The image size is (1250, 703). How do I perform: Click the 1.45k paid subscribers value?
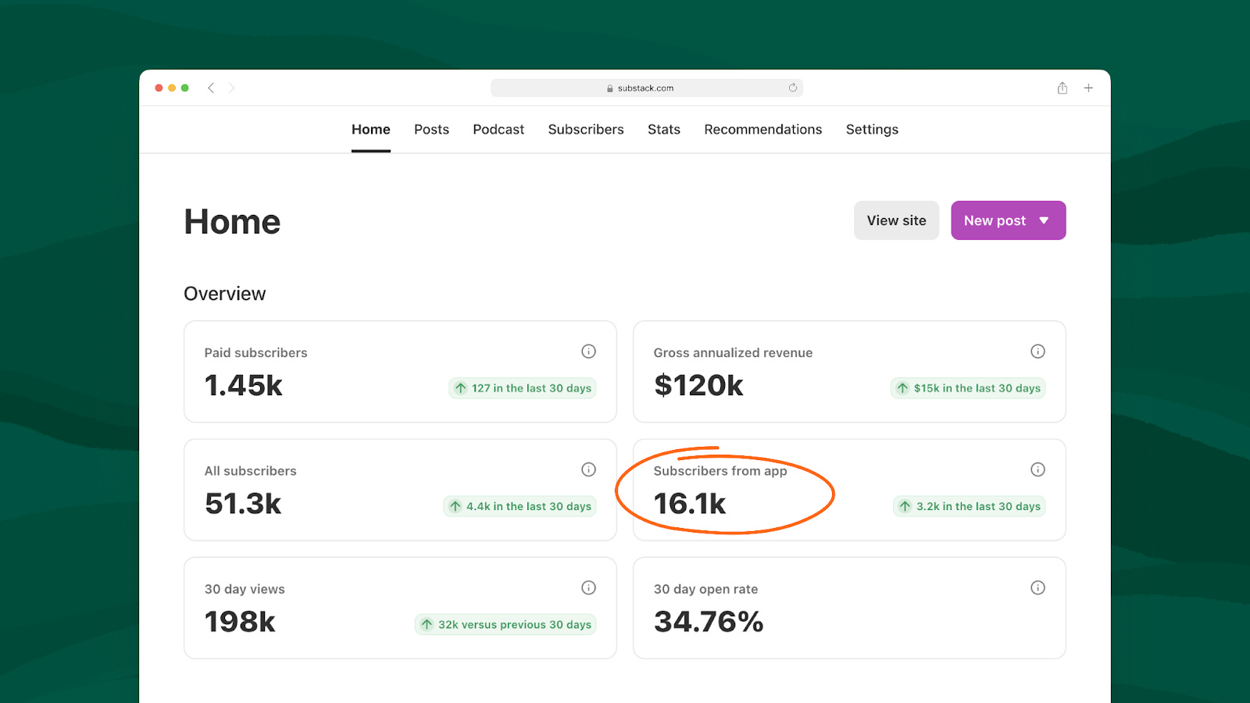244,386
